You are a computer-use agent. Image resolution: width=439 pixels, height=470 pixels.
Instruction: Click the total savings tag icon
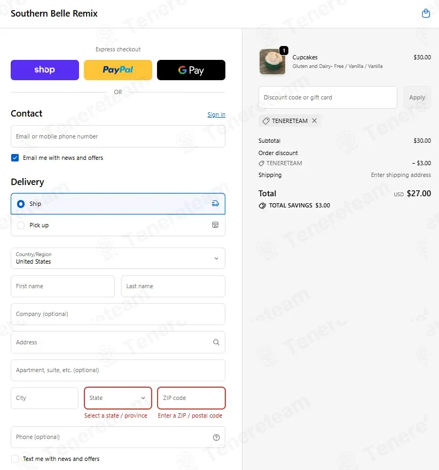262,206
